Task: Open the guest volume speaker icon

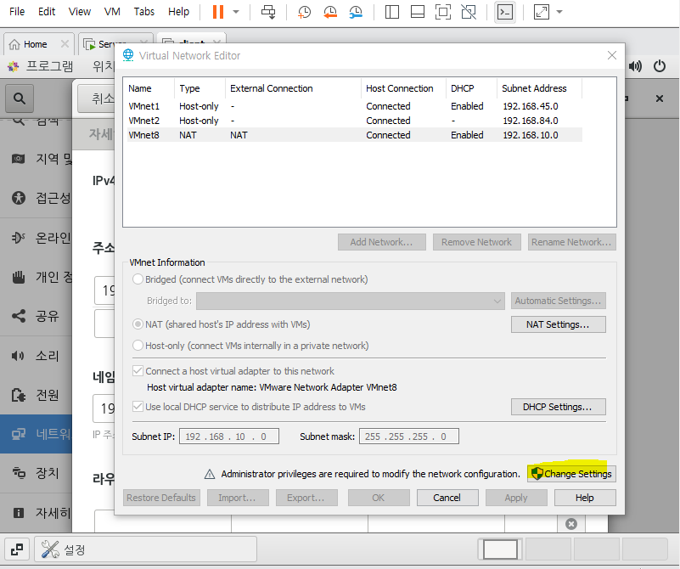Action: pos(635,66)
